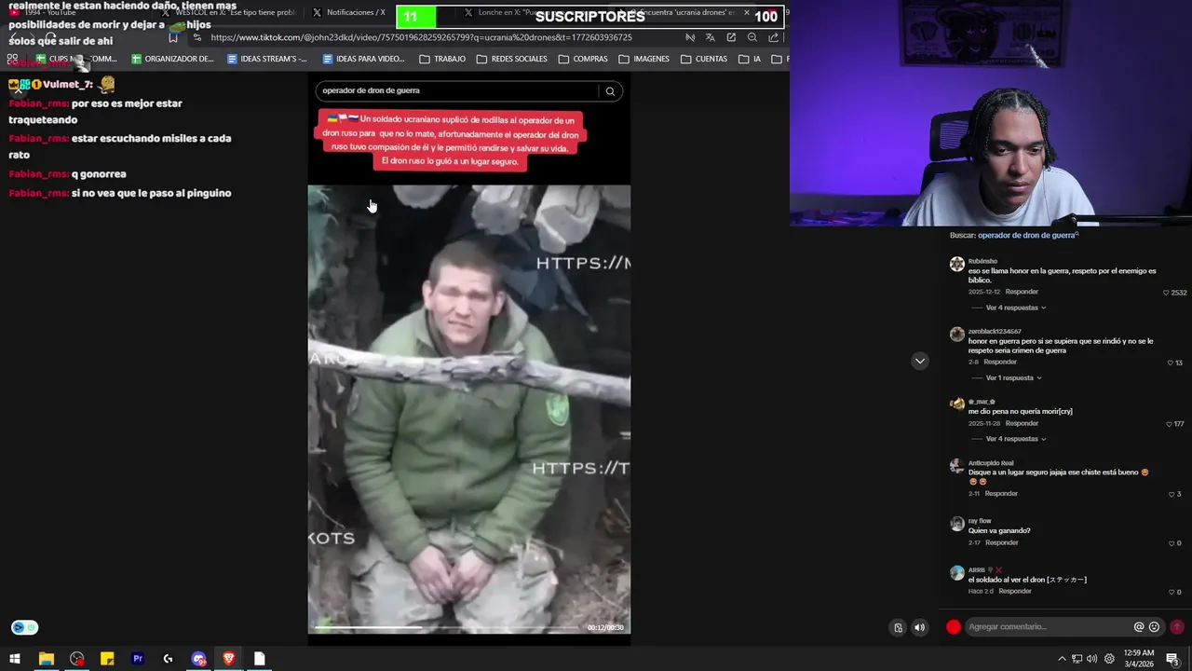Like ARRB's comment heart icon

click(x=1172, y=592)
